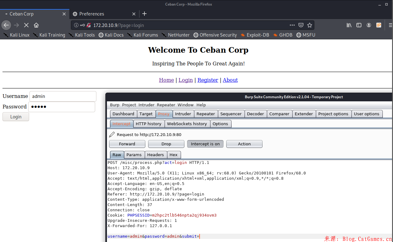
Task: Open Firefox account icon
Action: pyautogui.click(x=369, y=25)
